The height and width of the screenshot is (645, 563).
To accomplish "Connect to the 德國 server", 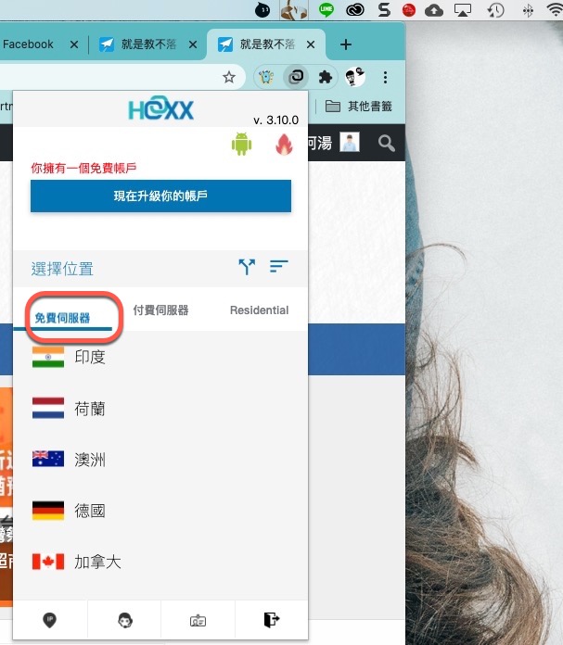I will pos(160,511).
